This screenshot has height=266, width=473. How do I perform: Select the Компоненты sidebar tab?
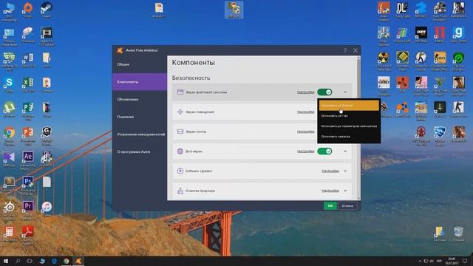pyautogui.click(x=140, y=82)
